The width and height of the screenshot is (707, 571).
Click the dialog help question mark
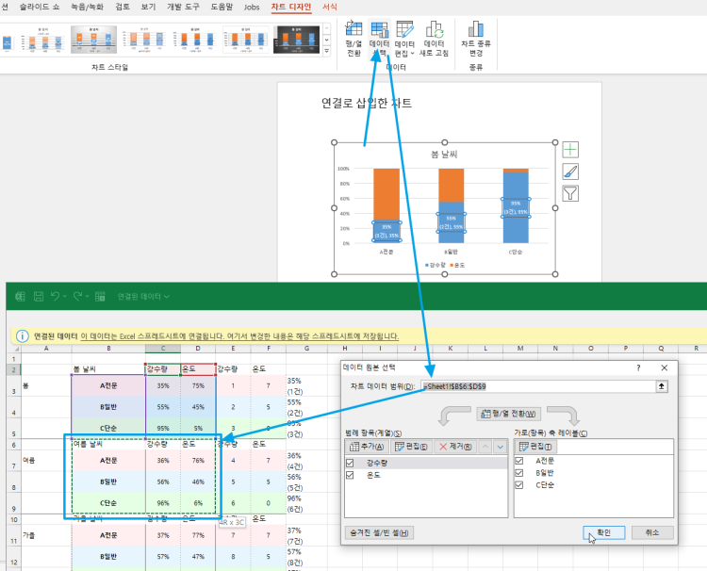click(638, 367)
